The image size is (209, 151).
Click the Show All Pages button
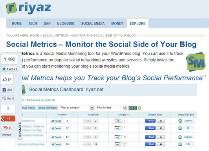[x=48, y=108]
